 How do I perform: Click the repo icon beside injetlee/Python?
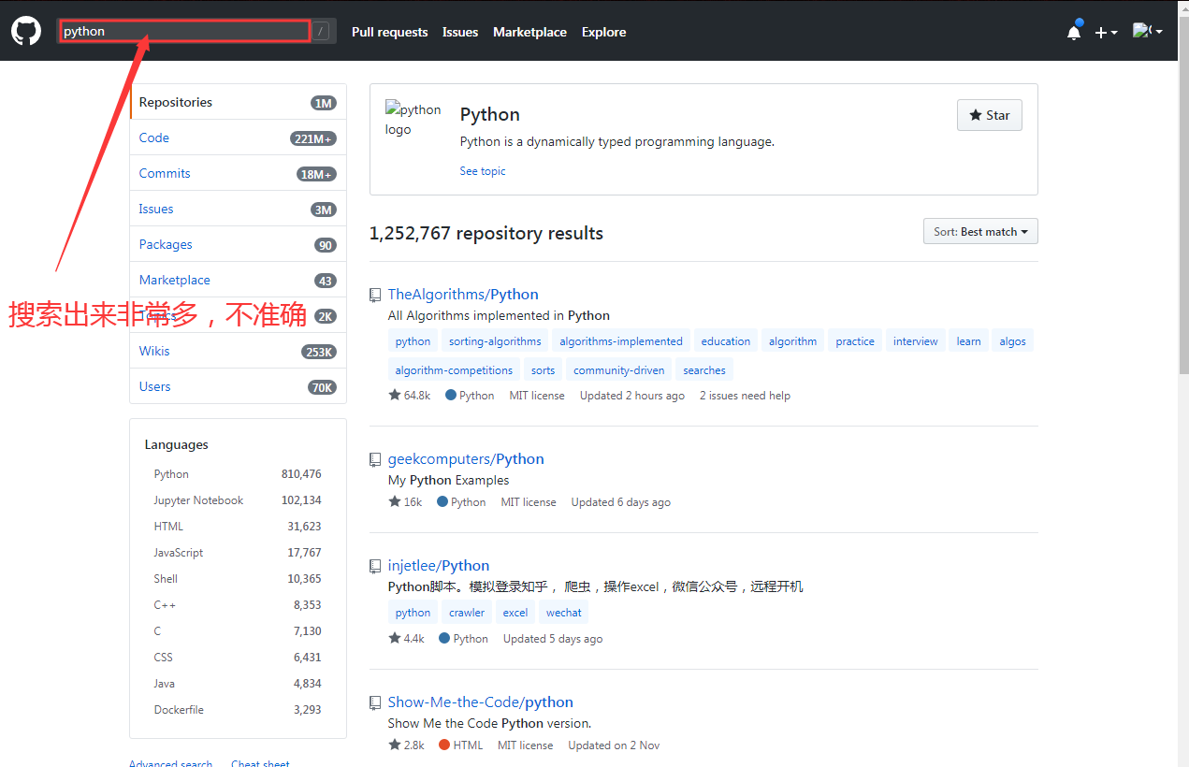pos(375,566)
